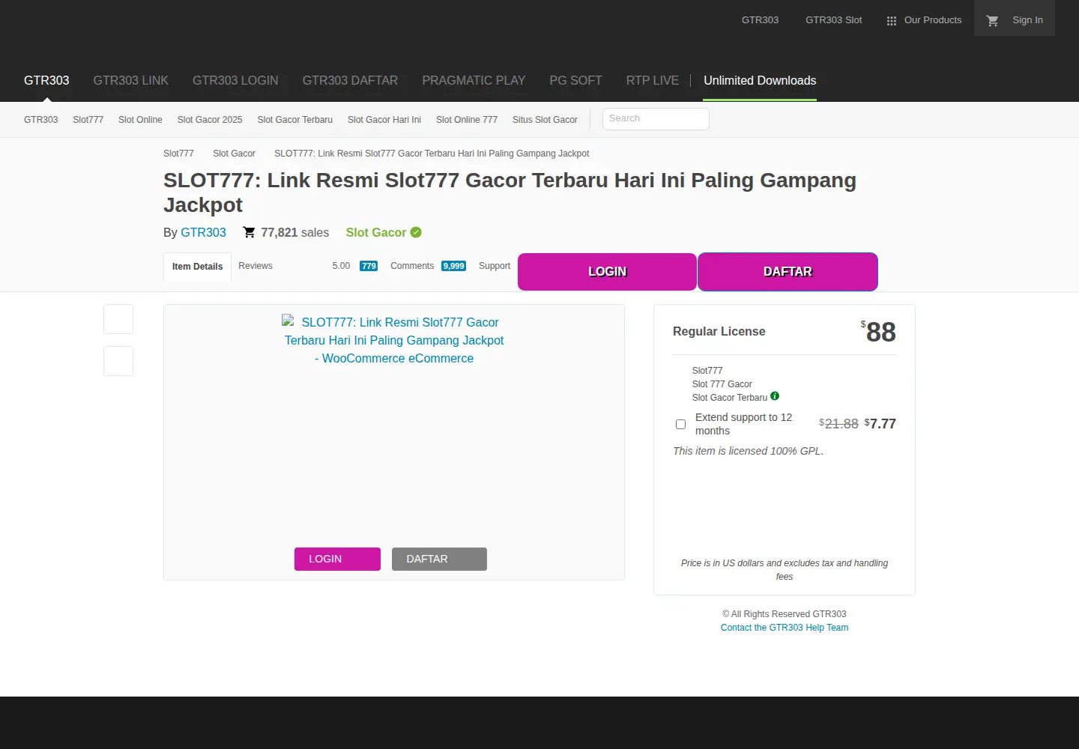Click gray DAFTAR button below preview image

click(x=439, y=559)
